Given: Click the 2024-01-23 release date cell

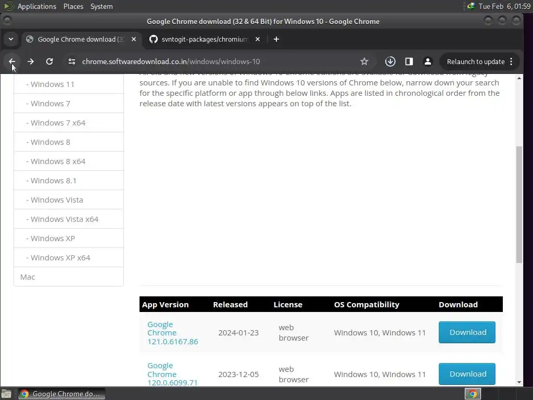Looking at the screenshot, I should 238,333.
